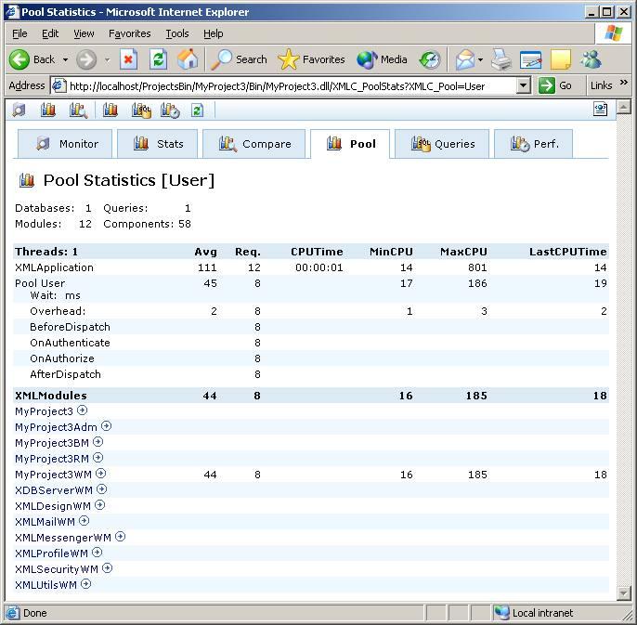The image size is (637, 625).
Task: Click the IE Stop button
Action: point(129,59)
